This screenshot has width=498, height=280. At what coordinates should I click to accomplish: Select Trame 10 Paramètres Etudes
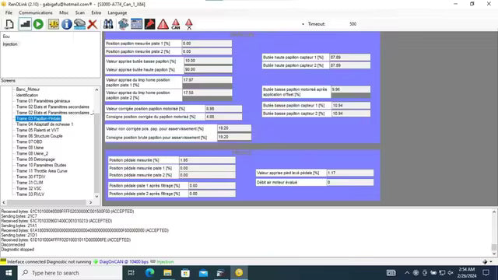[x=41, y=165]
